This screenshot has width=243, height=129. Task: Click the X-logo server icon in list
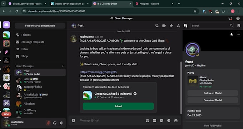tap(6, 103)
